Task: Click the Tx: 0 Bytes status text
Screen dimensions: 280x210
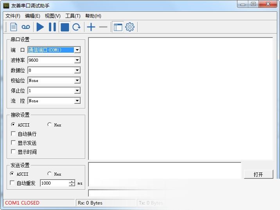Action: (151, 203)
